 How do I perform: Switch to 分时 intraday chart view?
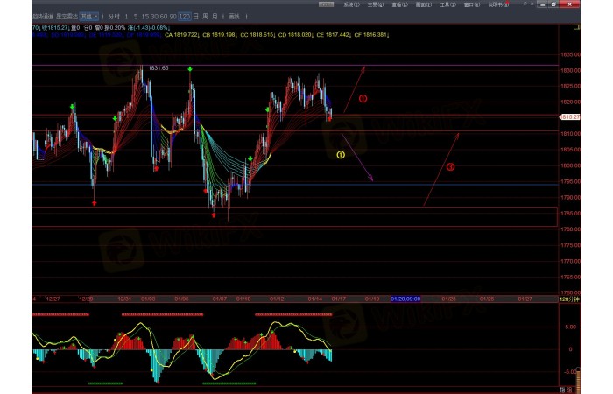(113, 17)
